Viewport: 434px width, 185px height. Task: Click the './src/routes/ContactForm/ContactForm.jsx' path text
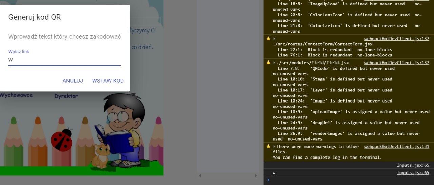click(323, 44)
